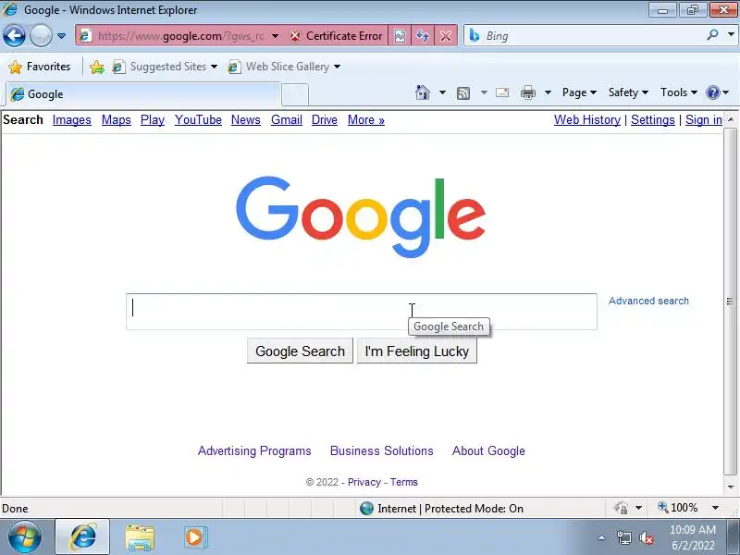The image size is (740, 555).
Task: Click the I'm Feeling Lucky button
Action: point(417,351)
